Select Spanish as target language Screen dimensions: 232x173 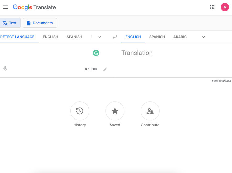[x=157, y=37]
